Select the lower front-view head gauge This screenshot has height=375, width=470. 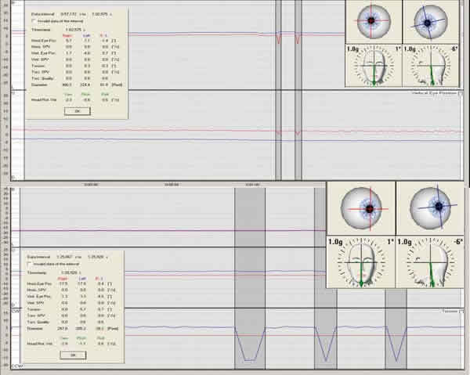[x=360, y=262]
